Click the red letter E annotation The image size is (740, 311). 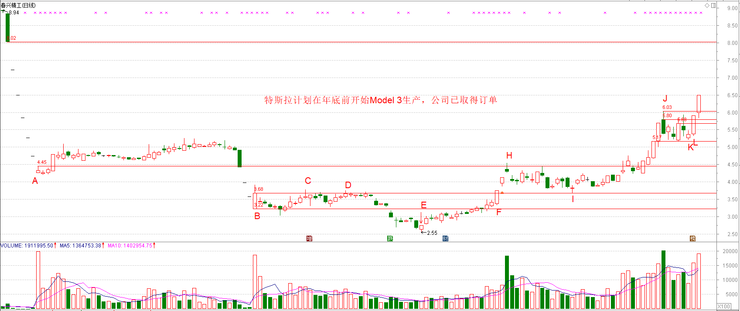[423, 205]
